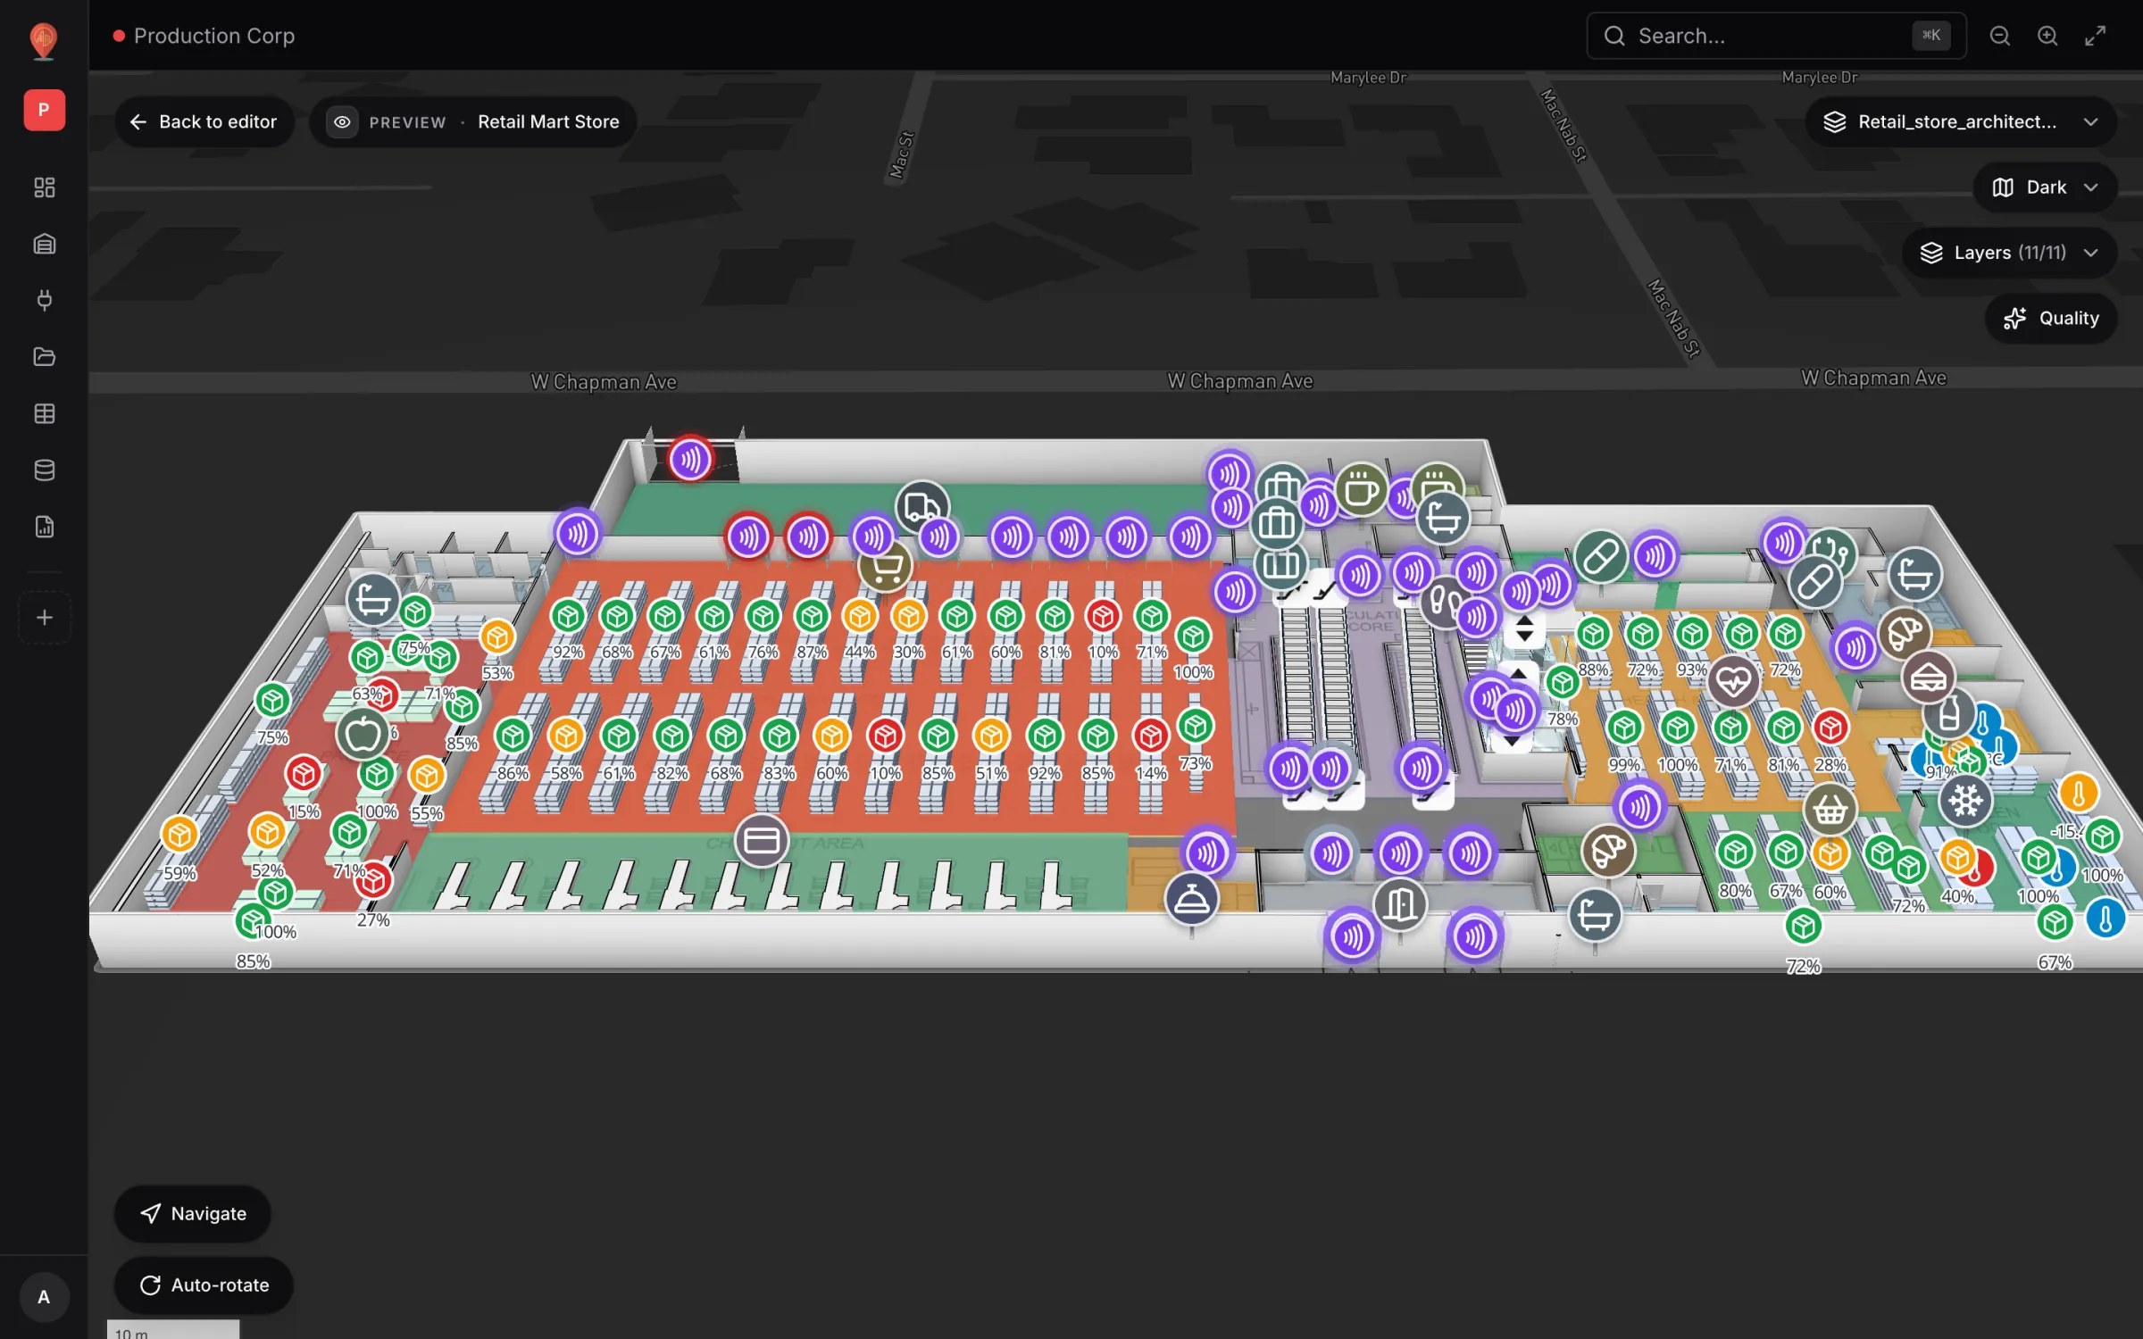Click the exit door map marker
This screenshot has width=2143, height=1339.
(x=1399, y=904)
